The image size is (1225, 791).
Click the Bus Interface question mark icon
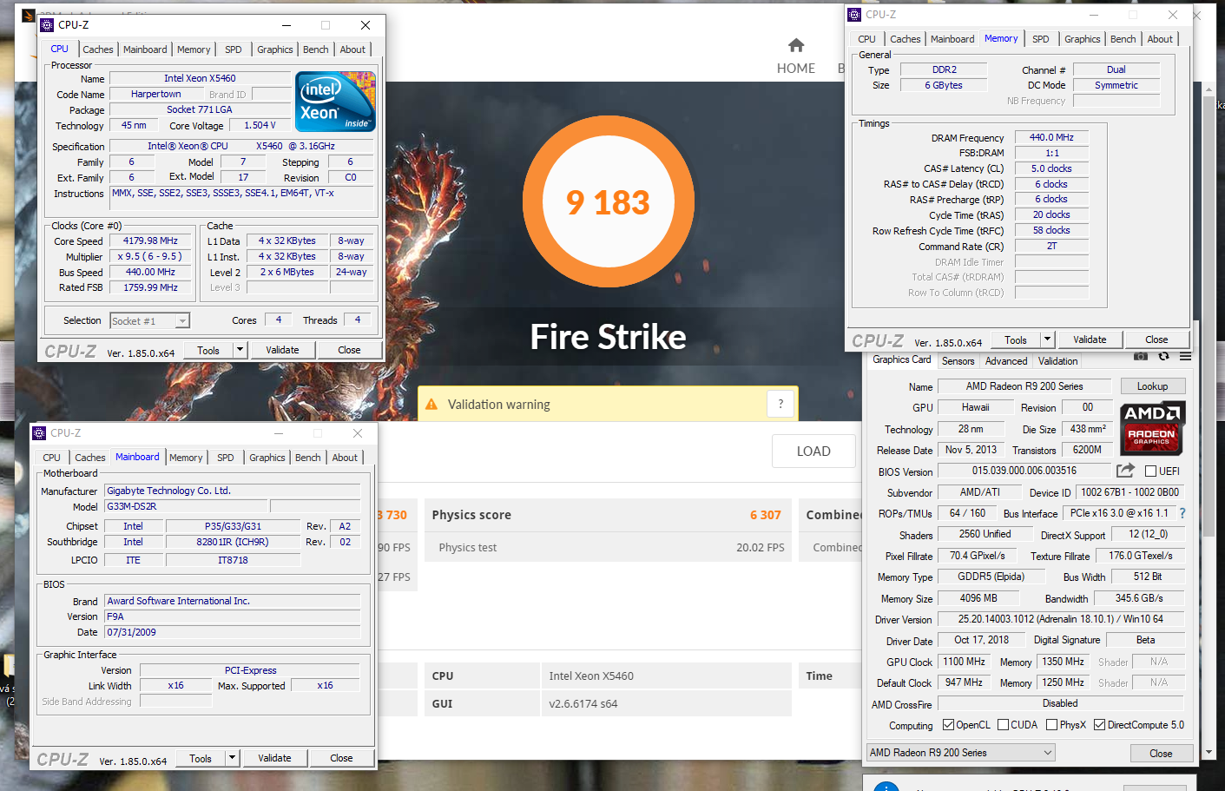coord(1182,513)
